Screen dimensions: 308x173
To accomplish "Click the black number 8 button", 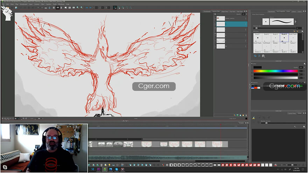I will coord(179,165).
